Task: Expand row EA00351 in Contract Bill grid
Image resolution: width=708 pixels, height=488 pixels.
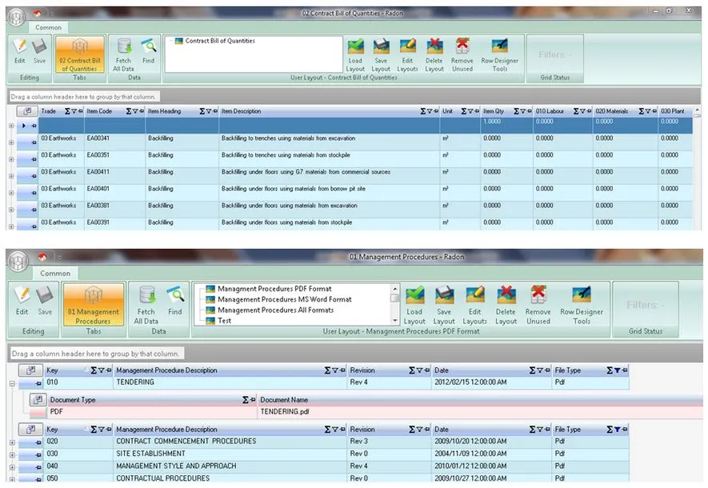Action: pyautogui.click(x=11, y=159)
